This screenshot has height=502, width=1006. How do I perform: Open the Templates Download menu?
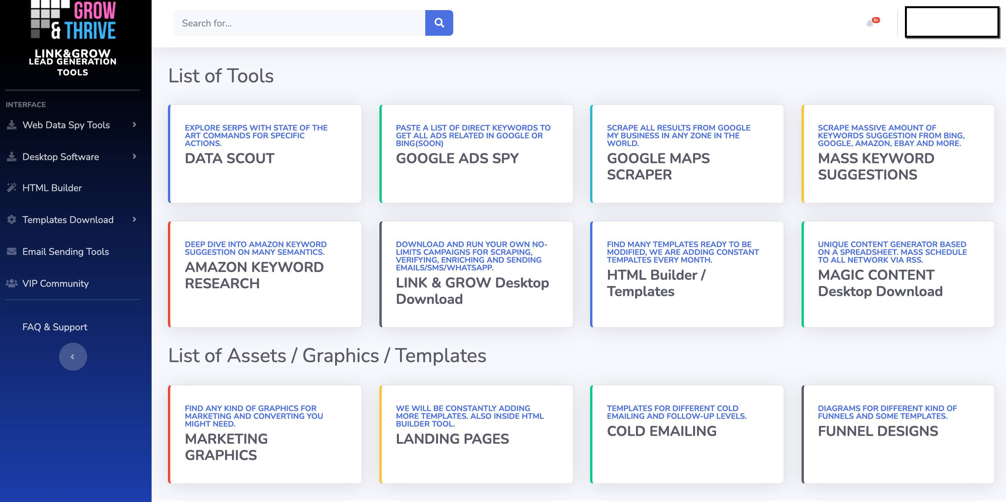[x=73, y=220]
